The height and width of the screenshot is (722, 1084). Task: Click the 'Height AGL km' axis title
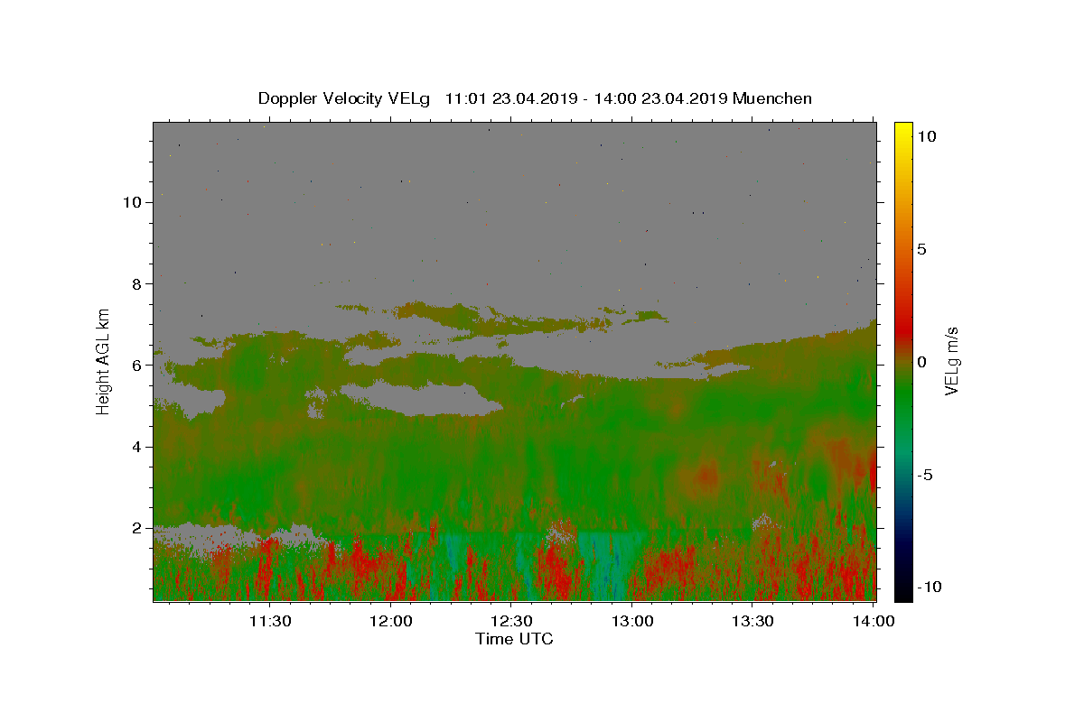pos(104,361)
